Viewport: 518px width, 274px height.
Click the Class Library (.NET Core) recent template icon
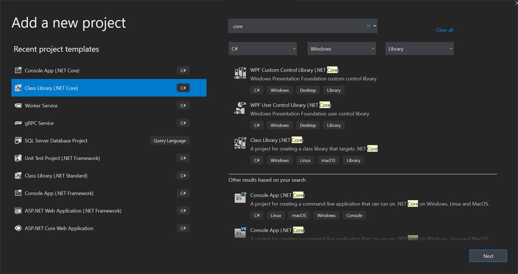click(x=18, y=88)
